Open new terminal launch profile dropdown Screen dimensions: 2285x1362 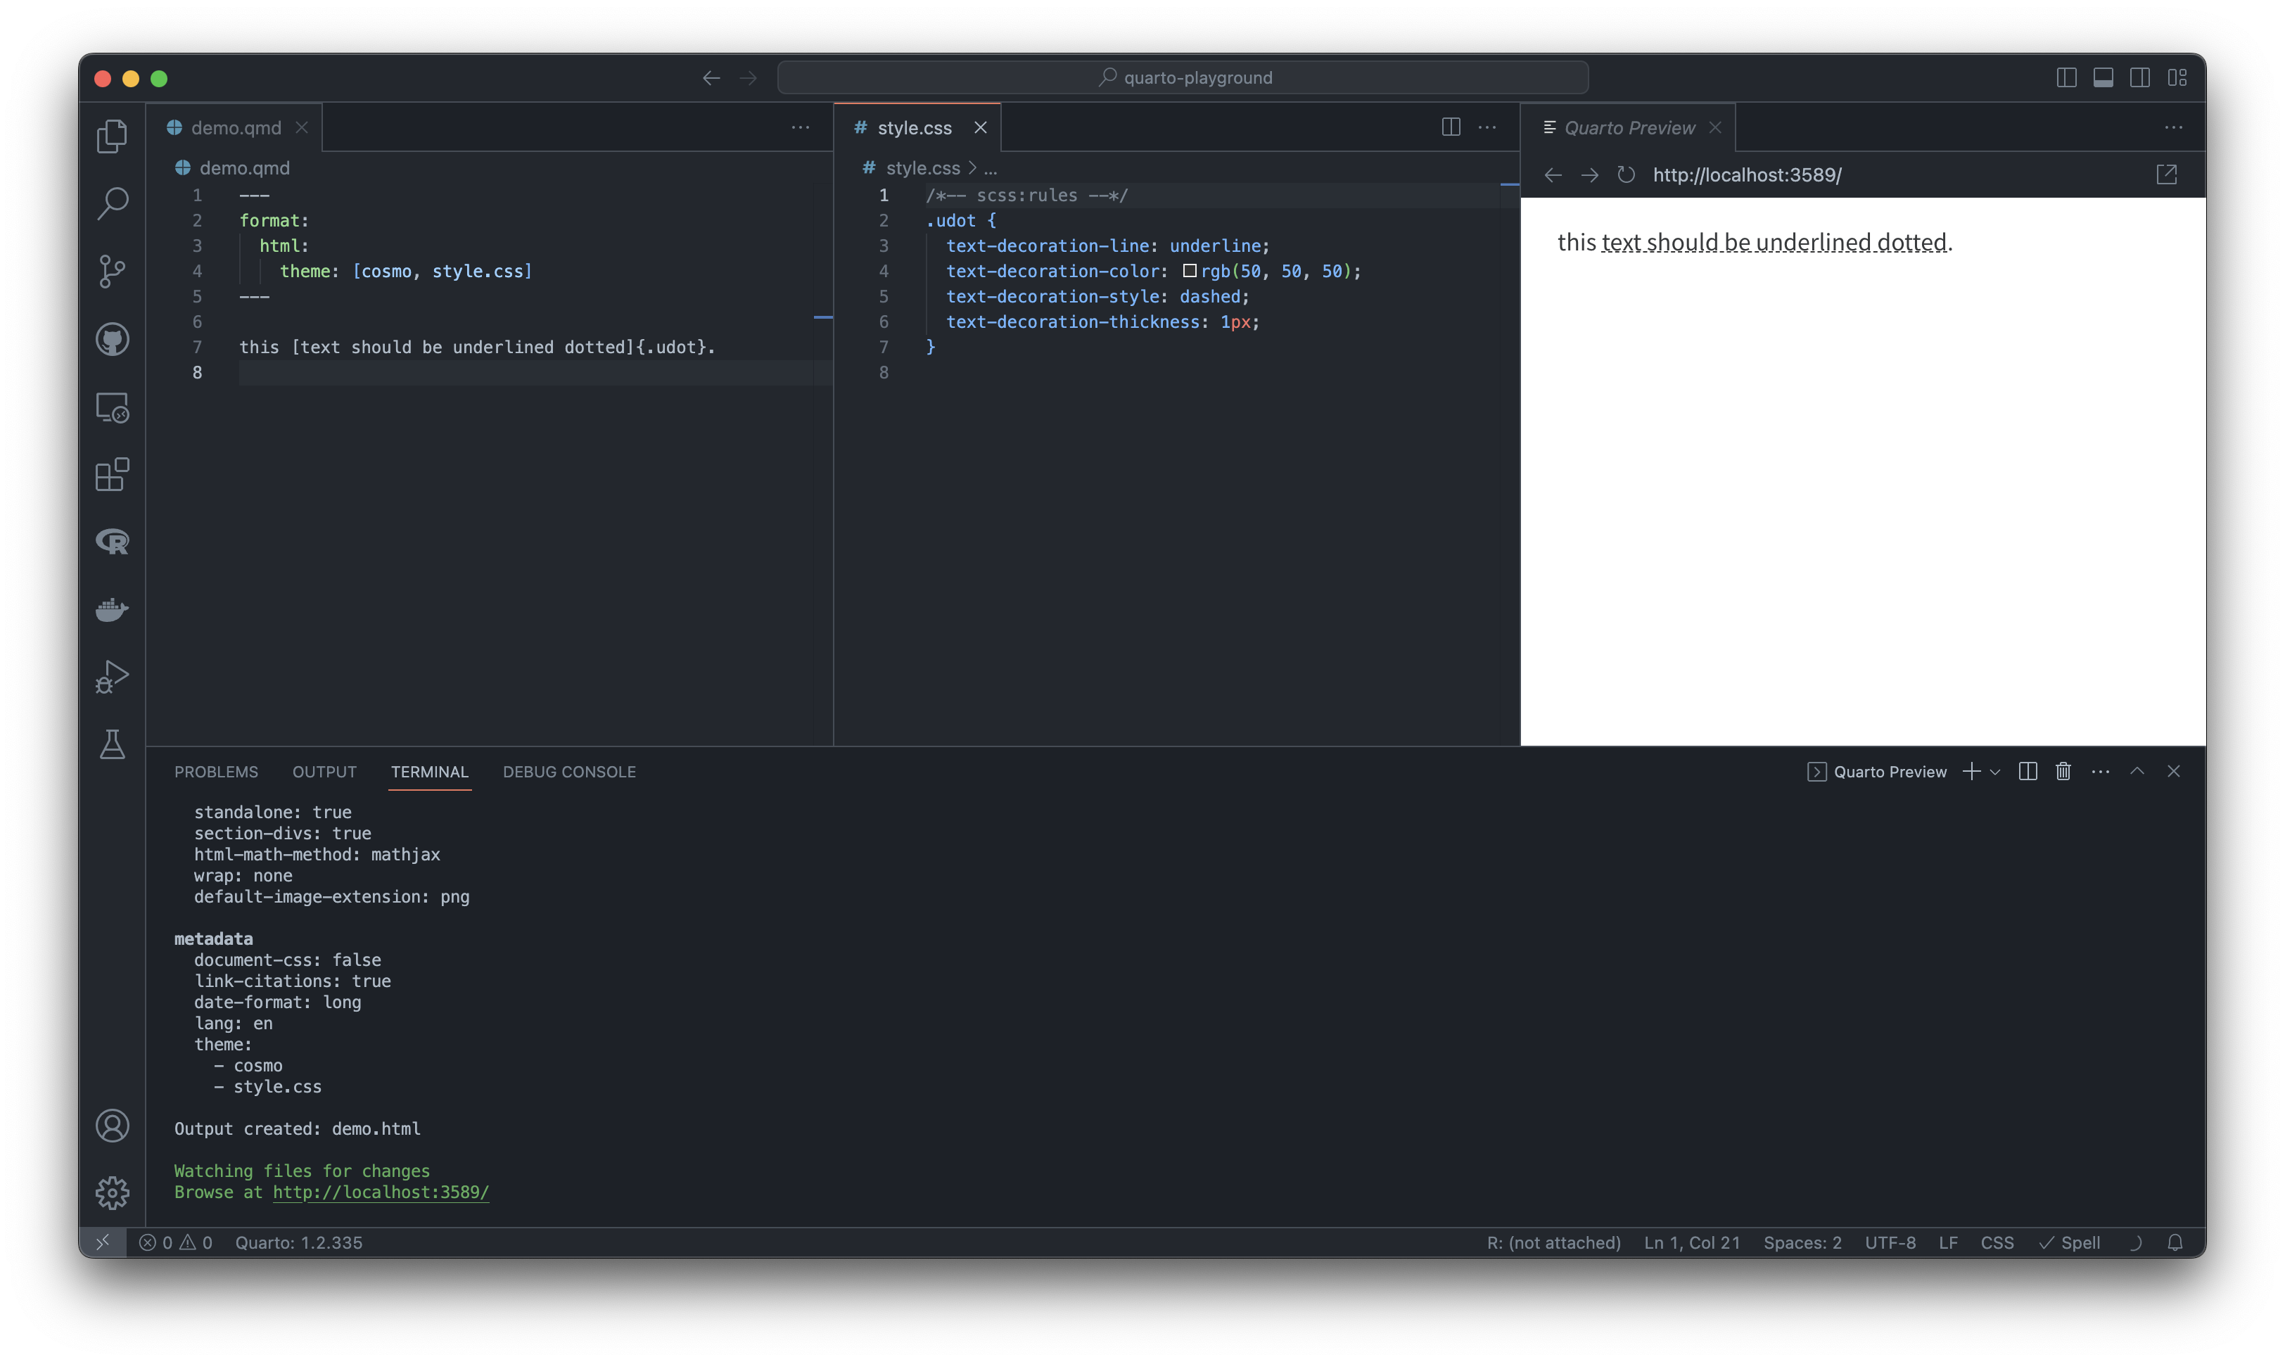click(x=1995, y=772)
